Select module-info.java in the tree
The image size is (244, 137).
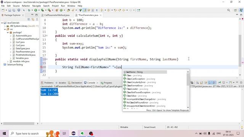(x=21, y=61)
